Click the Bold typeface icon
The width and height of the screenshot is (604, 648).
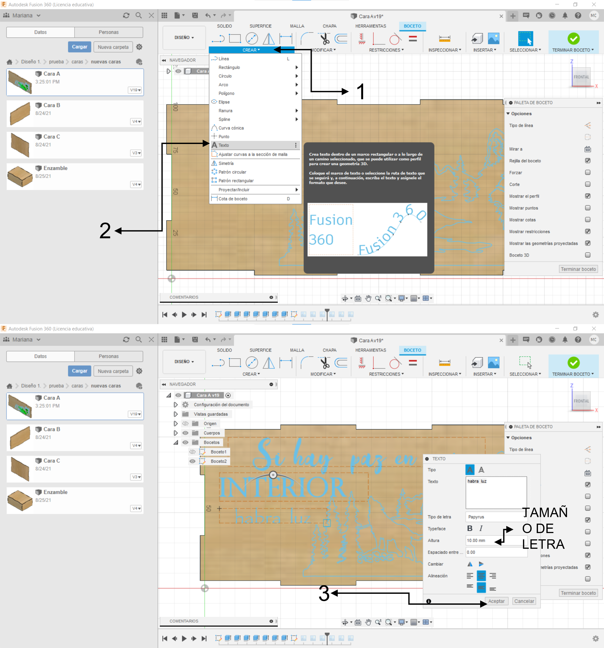click(469, 528)
